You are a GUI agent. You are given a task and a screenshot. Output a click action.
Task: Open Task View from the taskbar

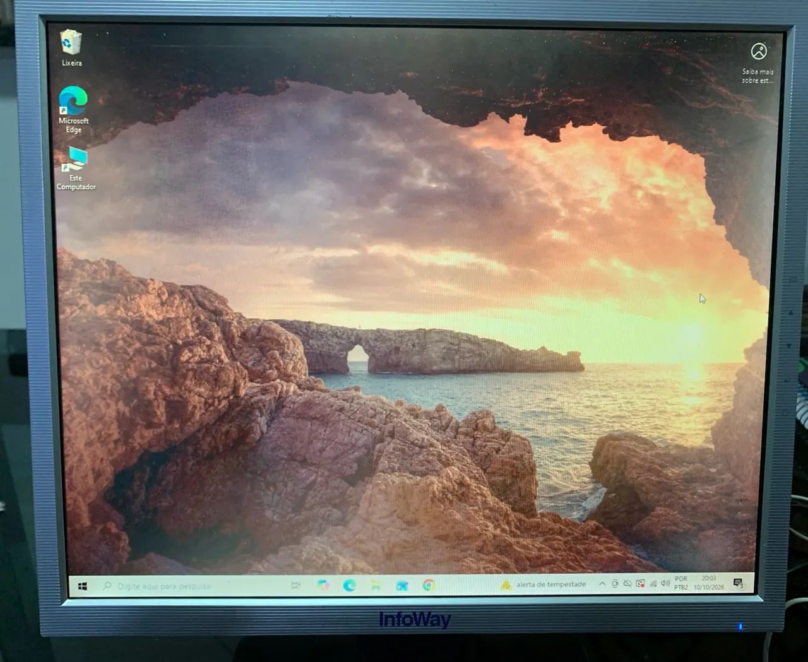click(295, 586)
